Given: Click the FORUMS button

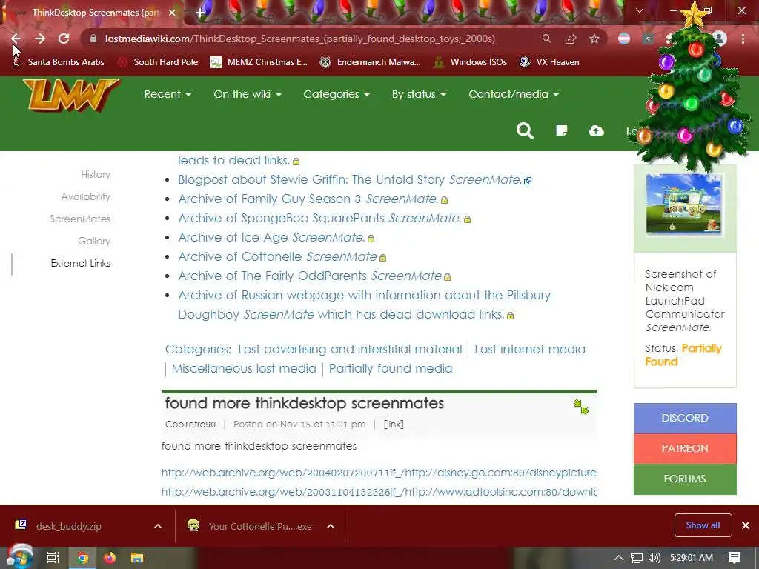Looking at the screenshot, I should coord(685,479).
